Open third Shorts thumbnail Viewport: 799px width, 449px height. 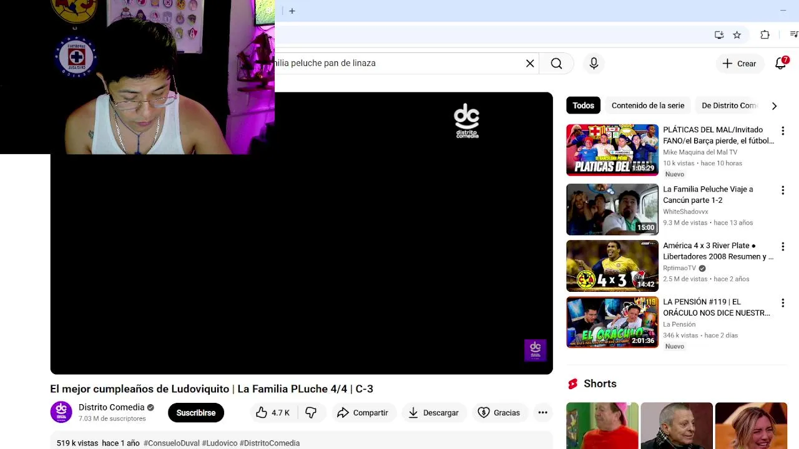click(x=751, y=426)
